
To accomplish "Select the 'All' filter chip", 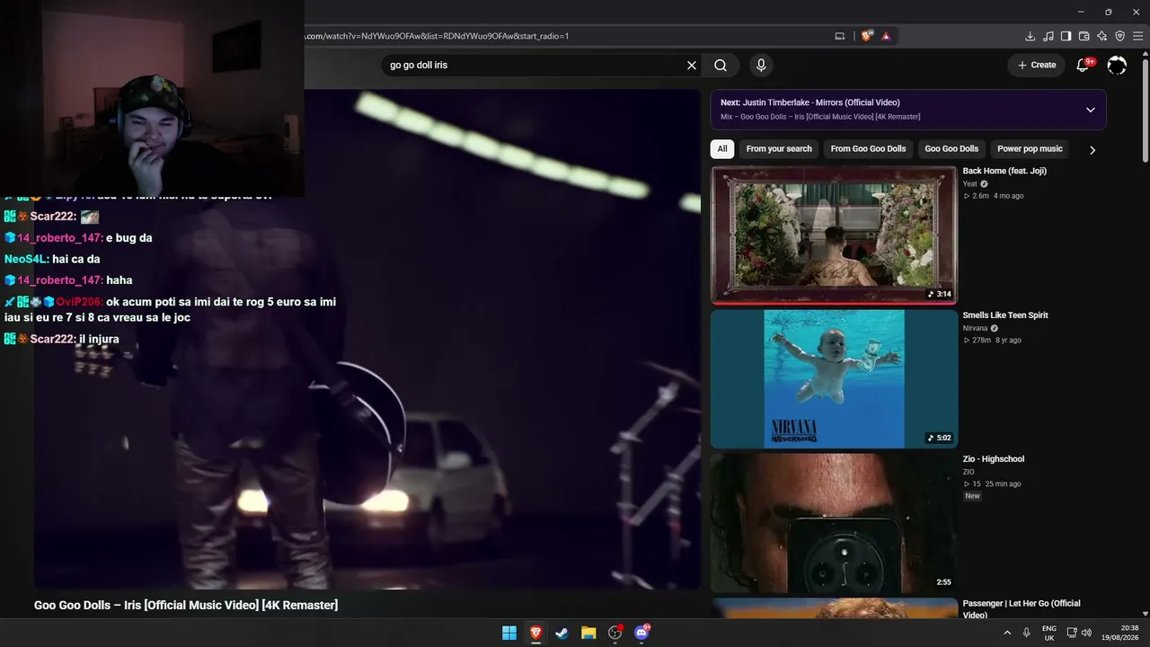I will pyautogui.click(x=722, y=149).
